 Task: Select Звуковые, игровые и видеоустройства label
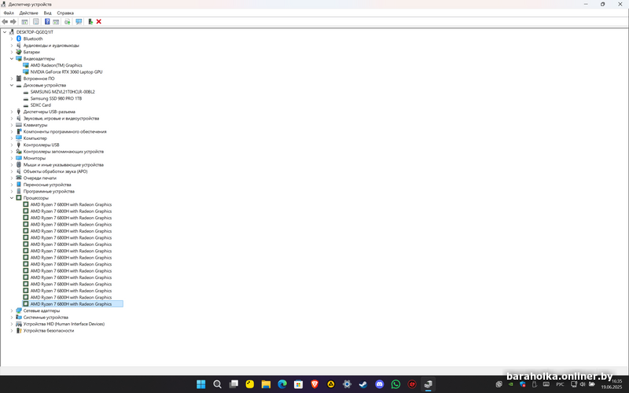point(61,119)
